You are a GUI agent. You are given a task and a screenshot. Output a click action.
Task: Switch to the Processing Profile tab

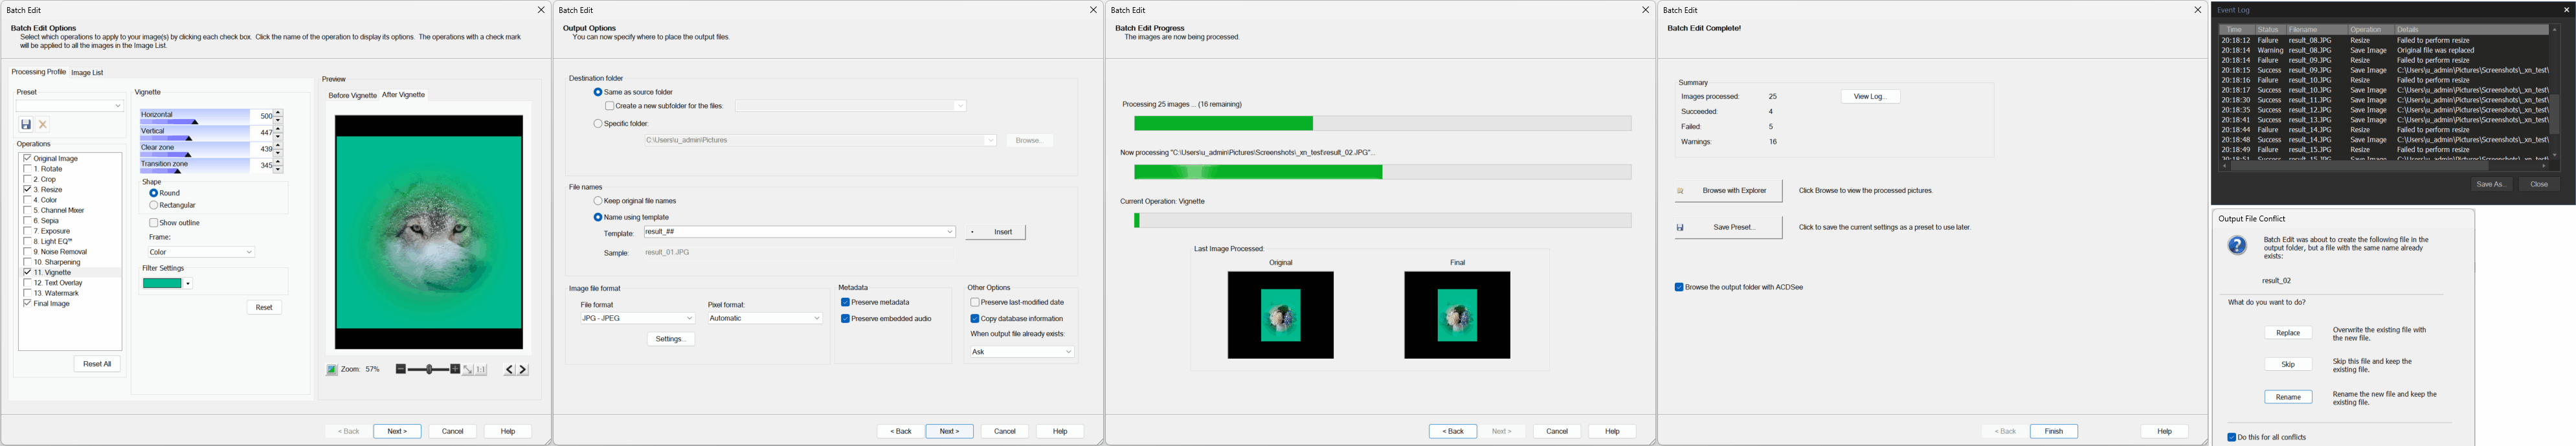coord(38,72)
